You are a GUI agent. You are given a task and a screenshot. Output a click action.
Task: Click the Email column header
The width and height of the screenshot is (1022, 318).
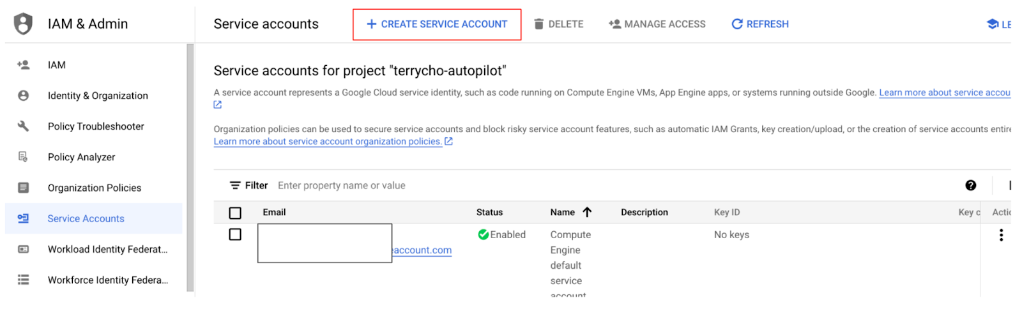pyautogui.click(x=274, y=212)
